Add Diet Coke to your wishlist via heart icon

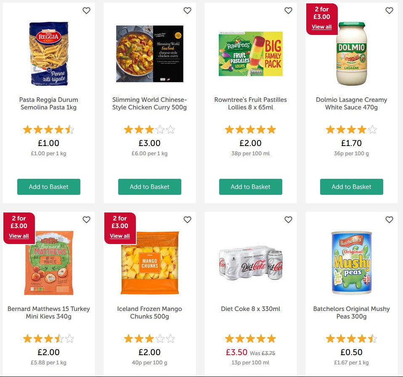[x=288, y=220]
